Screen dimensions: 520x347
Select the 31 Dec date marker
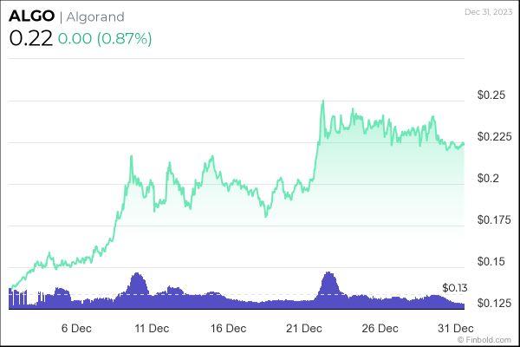click(x=453, y=329)
